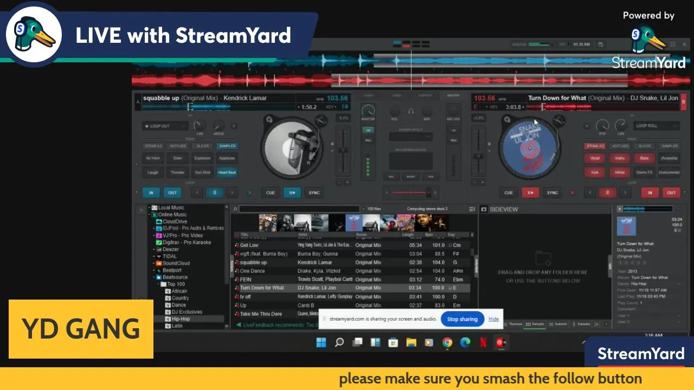The width and height of the screenshot is (694, 390).
Task: Open the LOOP OUT effect dropdown
Action: coord(165,126)
